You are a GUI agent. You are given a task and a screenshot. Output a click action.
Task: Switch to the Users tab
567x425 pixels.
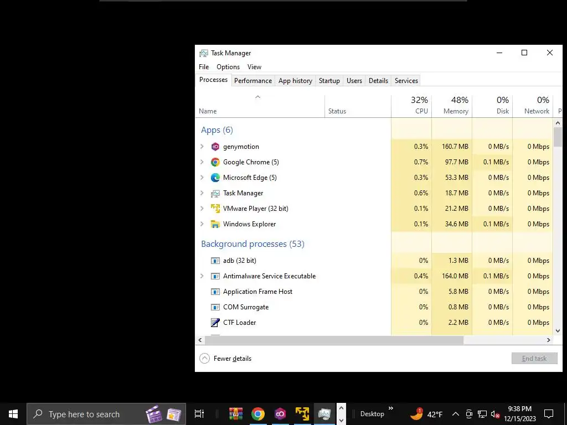pos(354,81)
